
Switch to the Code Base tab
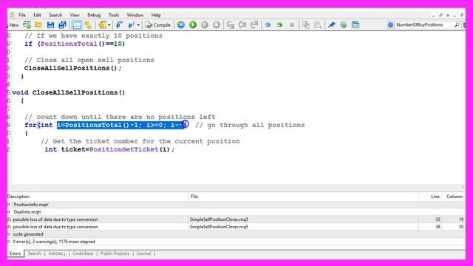pyautogui.click(x=83, y=253)
